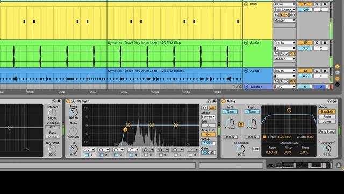Toggle Delay Filter on/off square

[265, 137]
